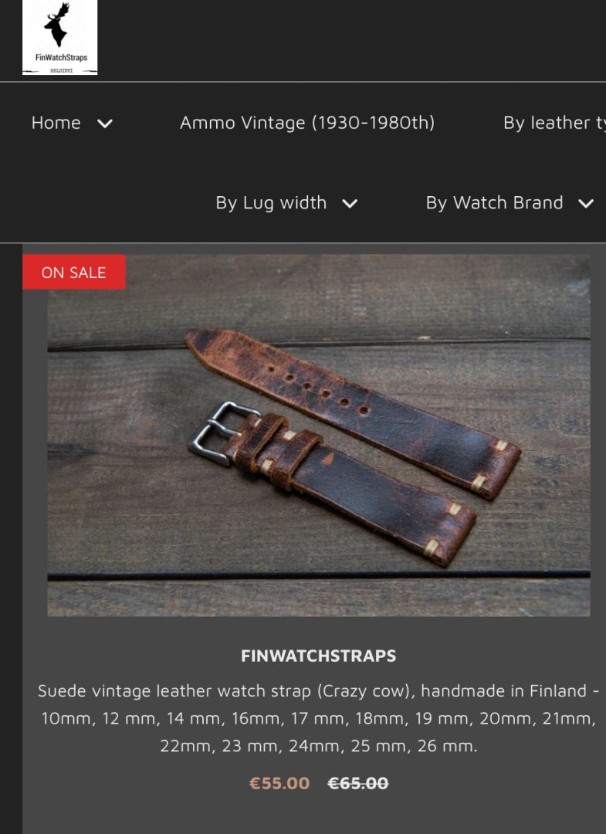Expand the By Lug width chevron
Viewport: 606px width, 834px height.
(x=350, y=204)
